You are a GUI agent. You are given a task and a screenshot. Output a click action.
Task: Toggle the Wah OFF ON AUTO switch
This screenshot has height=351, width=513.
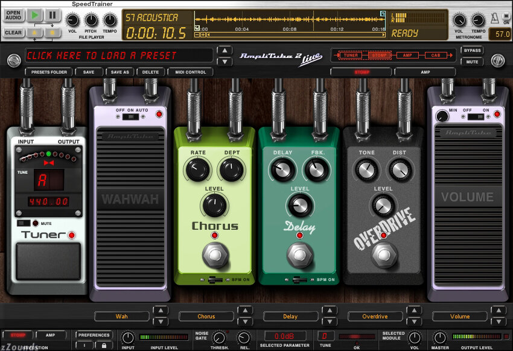tap(130, 116)
